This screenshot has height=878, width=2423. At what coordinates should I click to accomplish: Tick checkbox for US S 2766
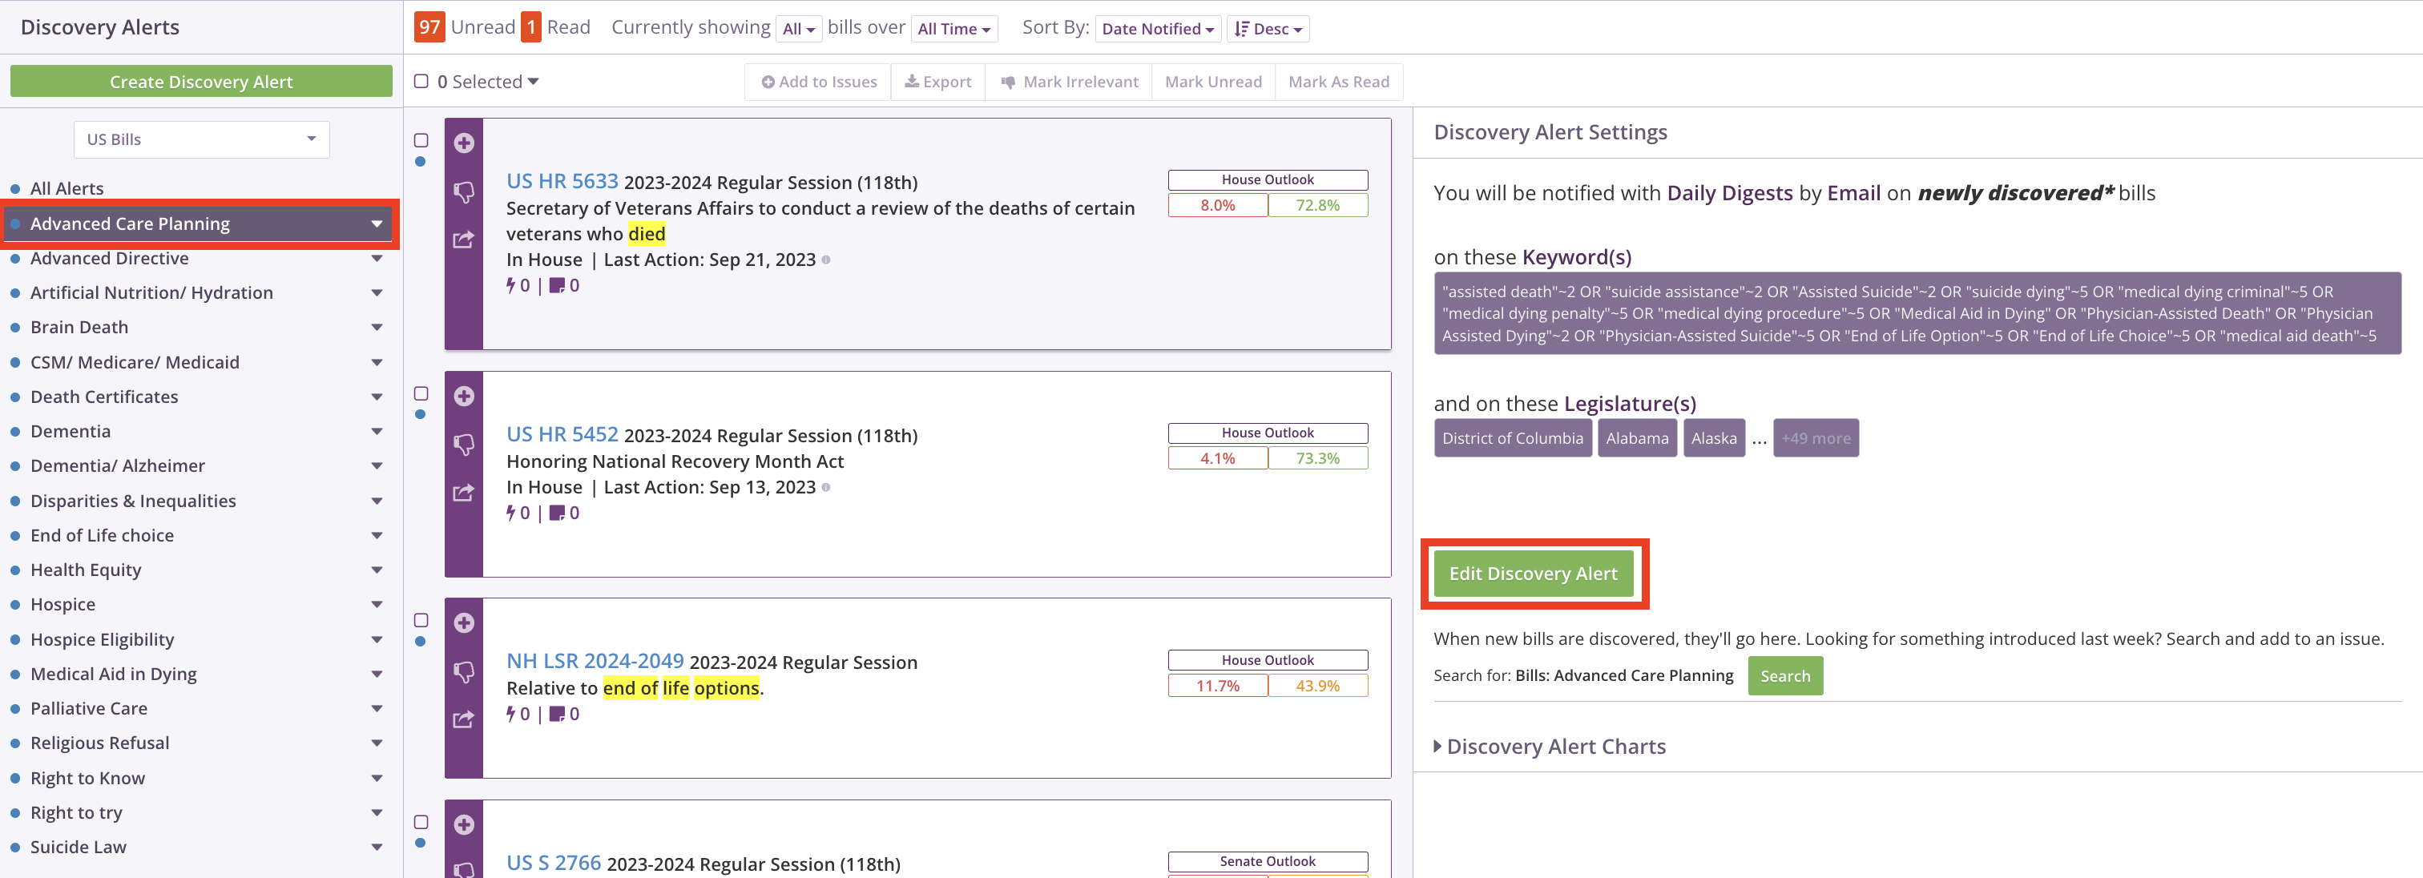click(421, 822)
